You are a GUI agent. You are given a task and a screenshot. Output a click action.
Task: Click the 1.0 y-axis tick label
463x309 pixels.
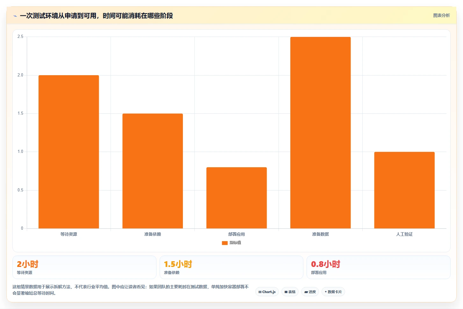pos(20,152)
